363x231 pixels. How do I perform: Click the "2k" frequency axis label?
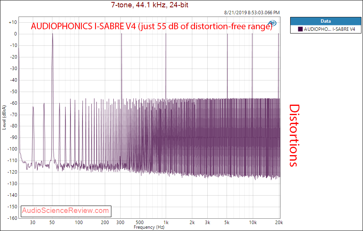click(192, 223)
